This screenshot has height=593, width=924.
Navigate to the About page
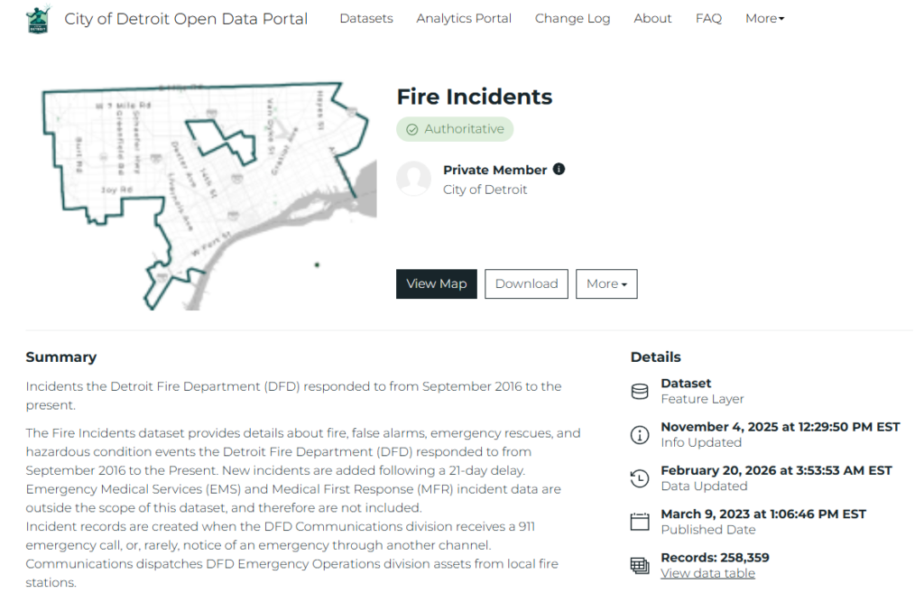[652, 18]
